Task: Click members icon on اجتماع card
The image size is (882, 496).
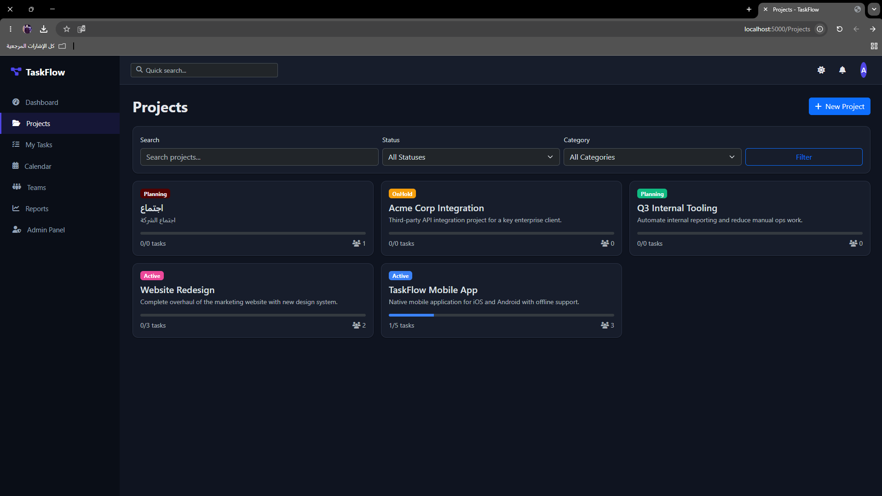Action: coord(357,243)
